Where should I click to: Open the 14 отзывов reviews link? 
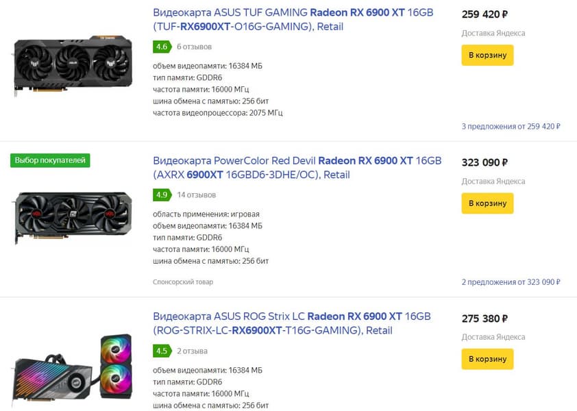point(196,195)
